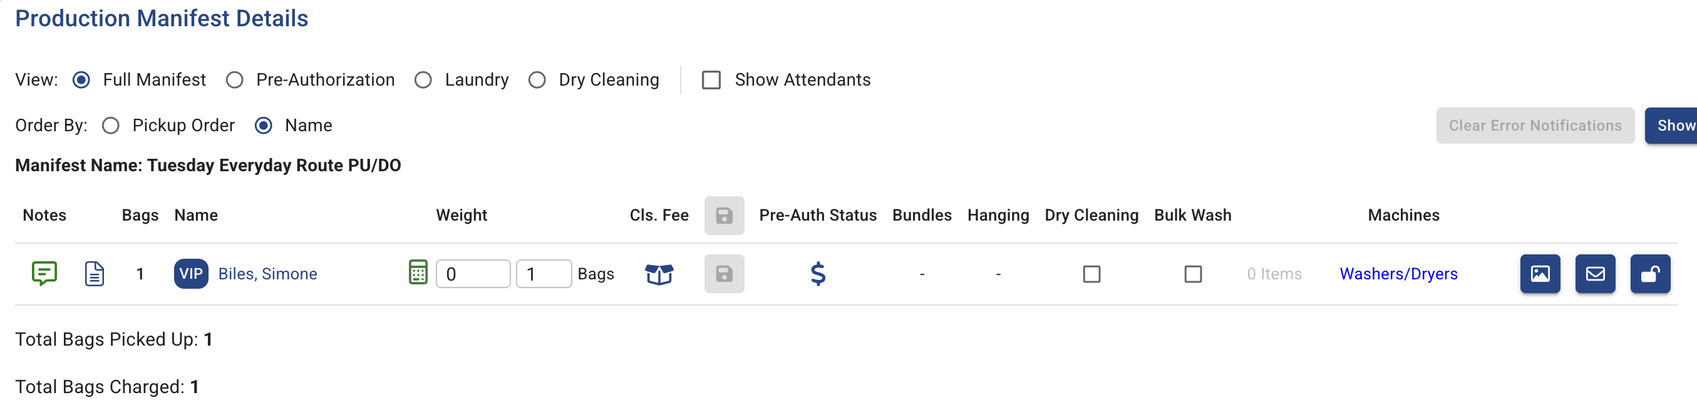Click the weight input field showing 0
The width and height of the screenshot is (1697, 410).
[x=473, y=273]
